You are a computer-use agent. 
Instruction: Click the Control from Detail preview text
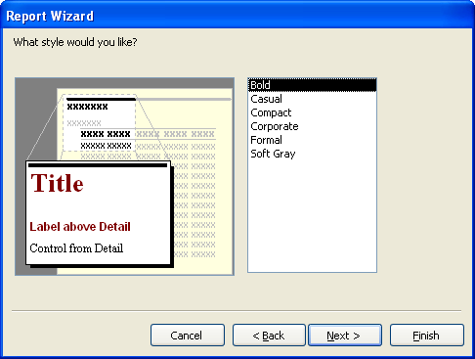pyautogui.click(x=76, y=248)
